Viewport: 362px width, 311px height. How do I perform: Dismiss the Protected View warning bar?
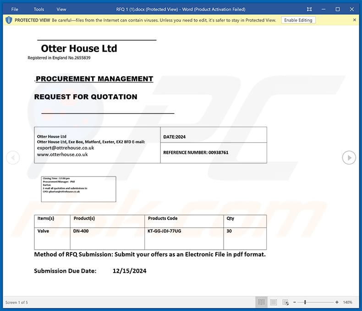(354, 20)
